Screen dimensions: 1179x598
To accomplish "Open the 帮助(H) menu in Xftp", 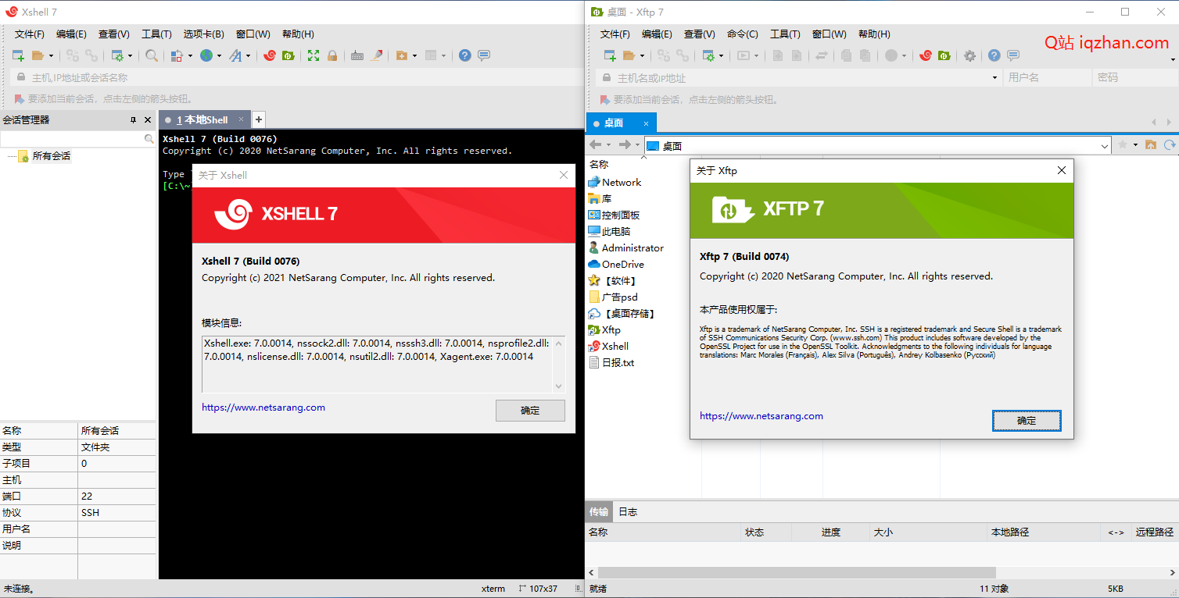I will [x=874, y=34].
